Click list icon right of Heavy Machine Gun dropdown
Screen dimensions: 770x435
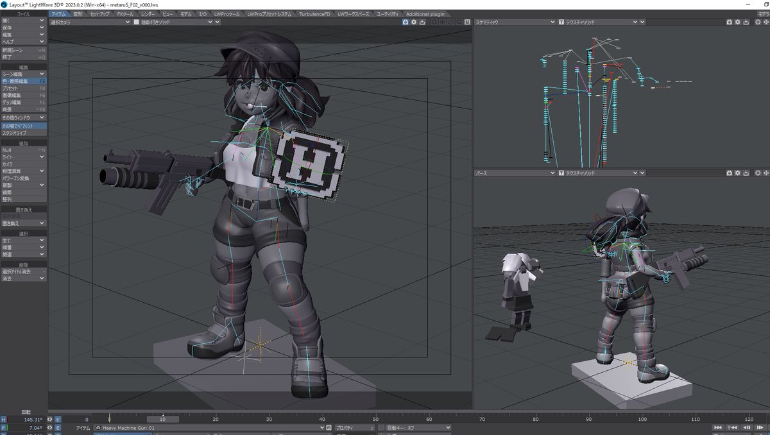[330, 428]
